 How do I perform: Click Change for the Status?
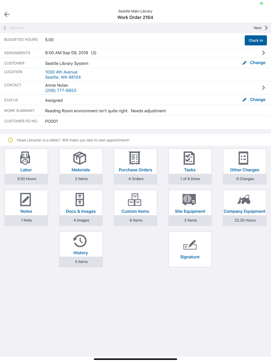click(x=257, y=100)
